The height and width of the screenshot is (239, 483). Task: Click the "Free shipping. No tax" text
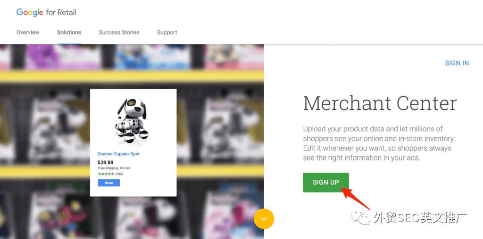[114, 168]
